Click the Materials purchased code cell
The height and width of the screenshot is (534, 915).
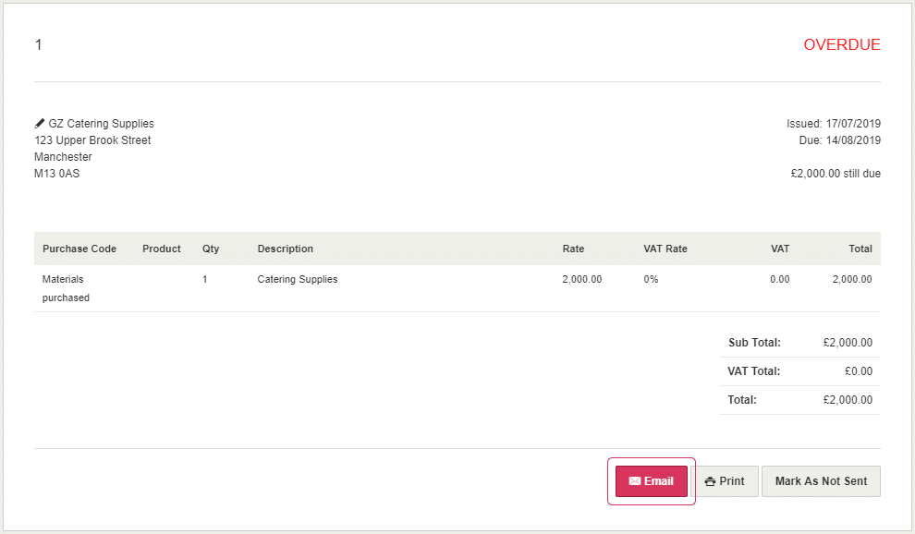click(x=66, y=288)
